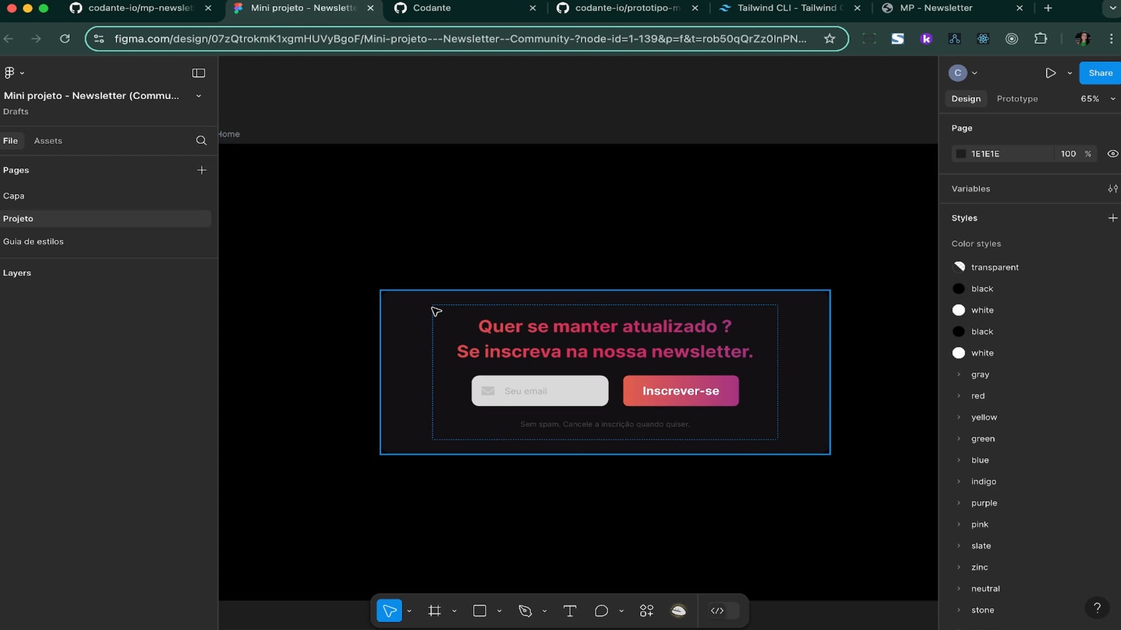Select the Comment tool
1121x630 pixels.
pyautogui.click(x=601, y=611)
